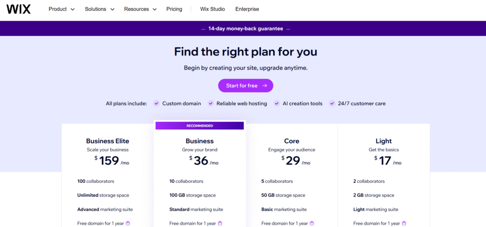Click gift icon in Light plan
Image resolution: width=486 pixels, height=227 pixels.
pyautogui.click(x=404, y=223)
